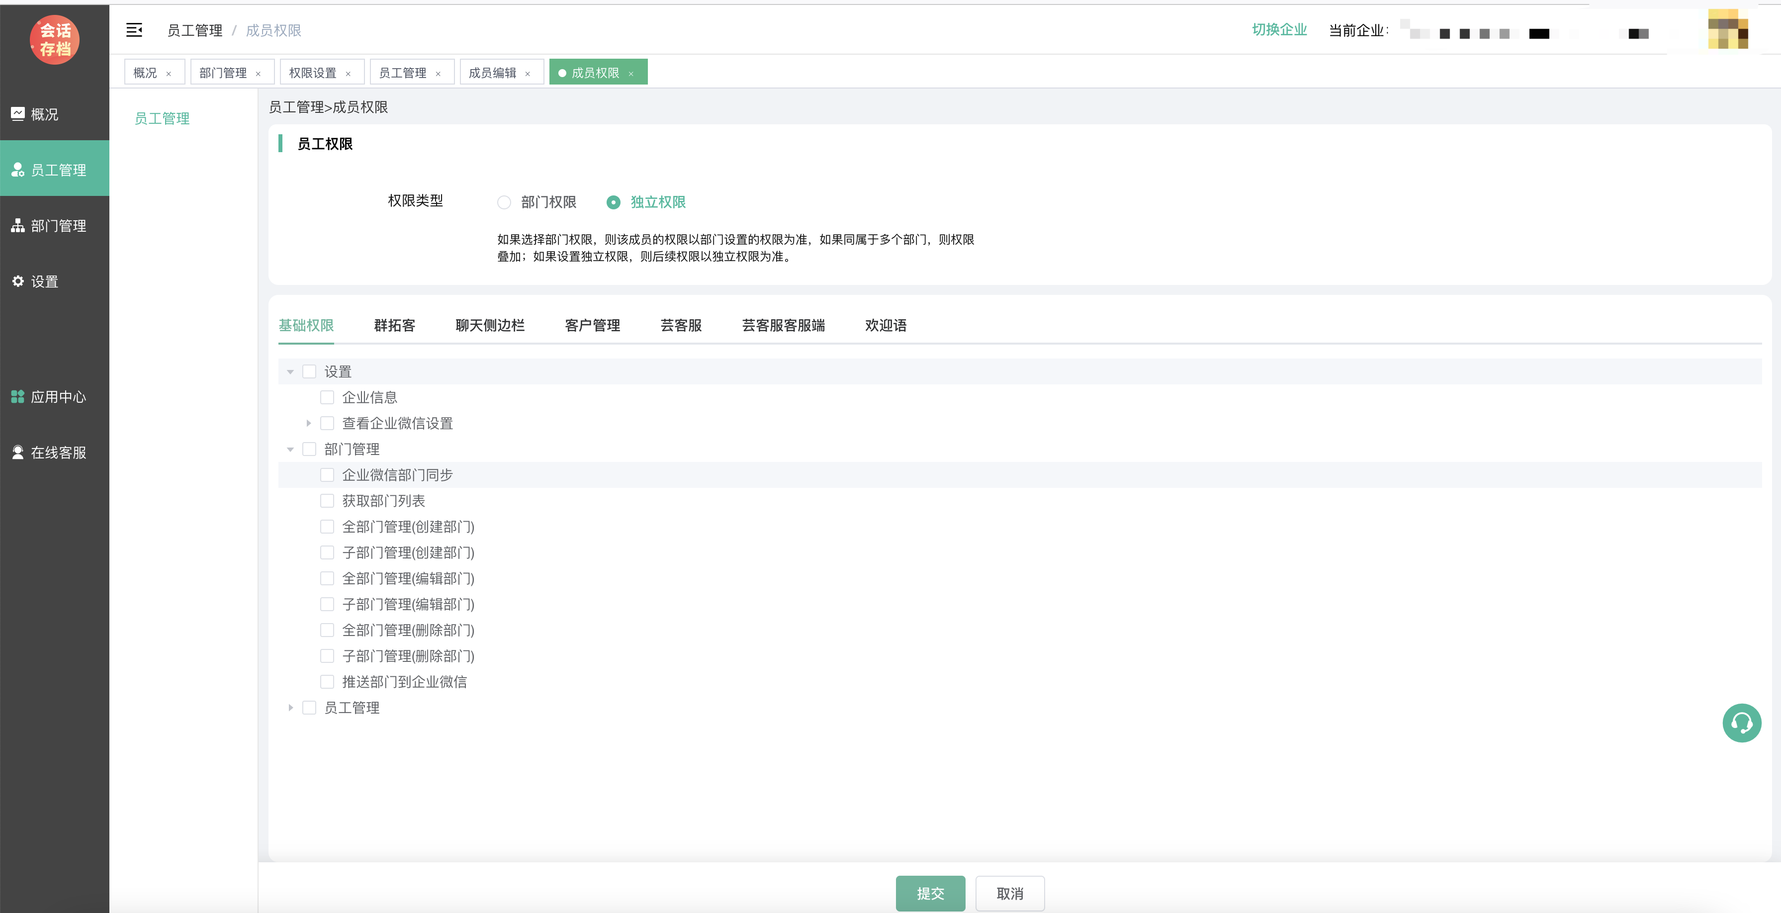Click the sidebar collapse hamburger icon

134,30
